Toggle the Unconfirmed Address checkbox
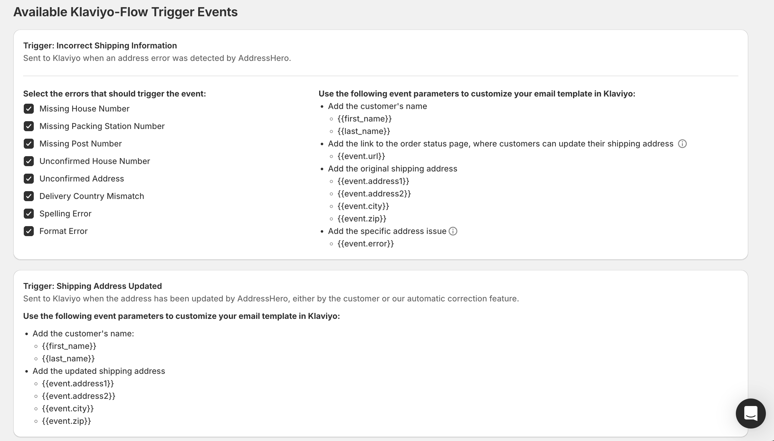 click(x=29, y=179)
